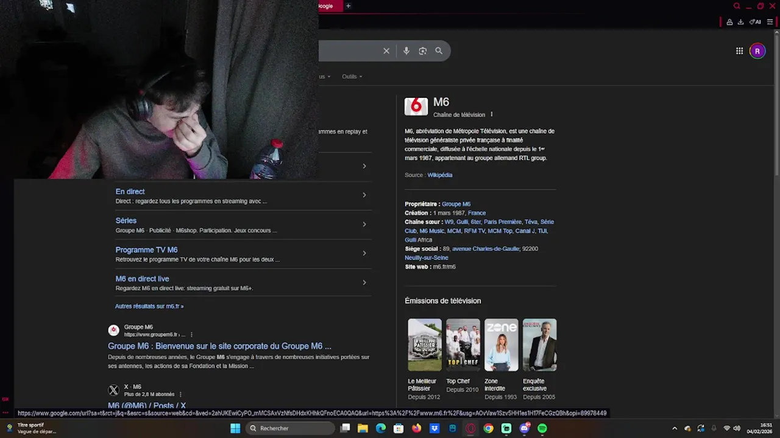This screenshot has height=438, width=780.
Task: Expand the M6 en direct live arrow
Action: tap(364, 282)
